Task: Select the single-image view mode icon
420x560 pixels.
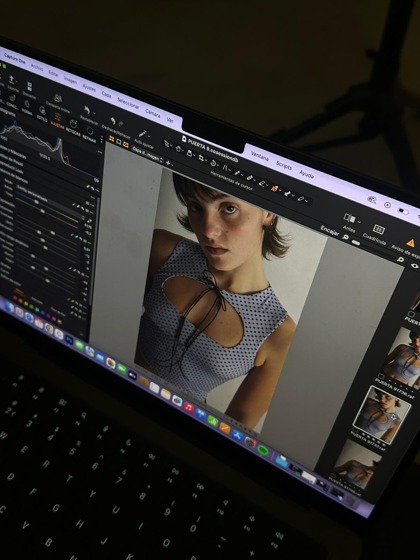Action: pyautogui.click(x=119, y=142)
